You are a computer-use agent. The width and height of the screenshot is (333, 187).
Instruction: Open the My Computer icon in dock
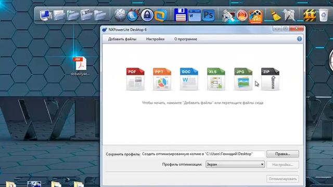(45, 15)
